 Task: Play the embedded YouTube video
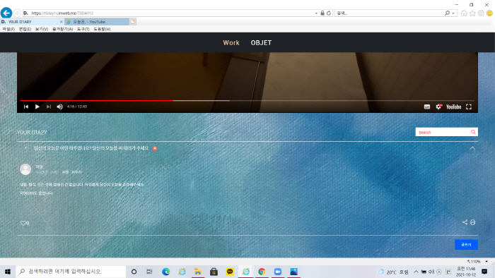pyautogui.click(x=37, y=107)
